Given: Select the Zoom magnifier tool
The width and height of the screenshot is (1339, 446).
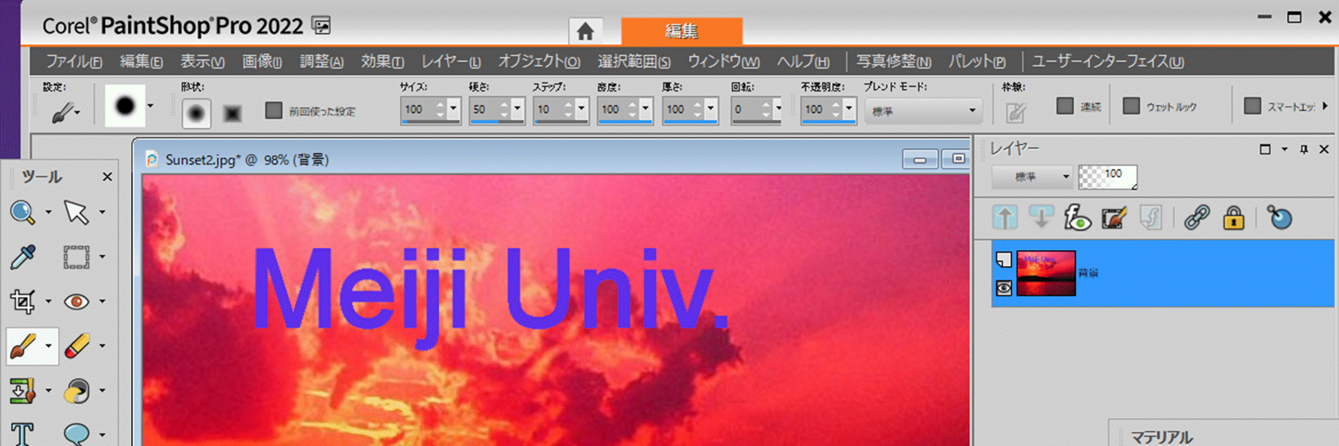Looking at the screenshot, I should 23,212.
